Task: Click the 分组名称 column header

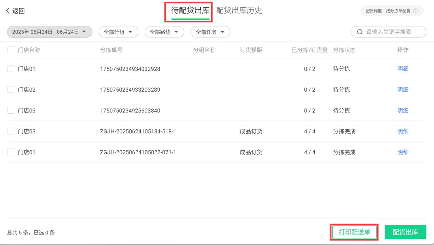Action: pos(204,50)
